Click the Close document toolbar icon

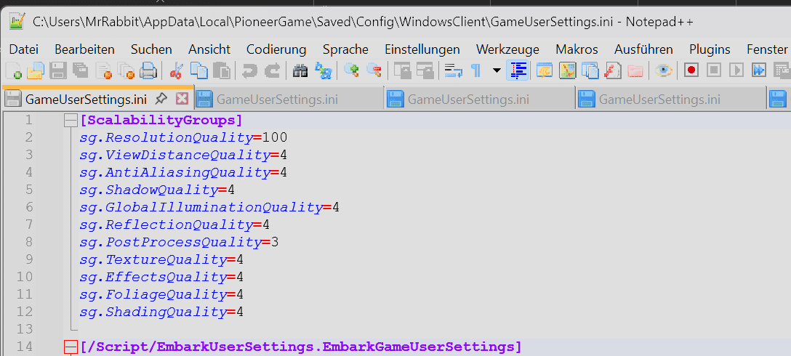click(103, 70)
